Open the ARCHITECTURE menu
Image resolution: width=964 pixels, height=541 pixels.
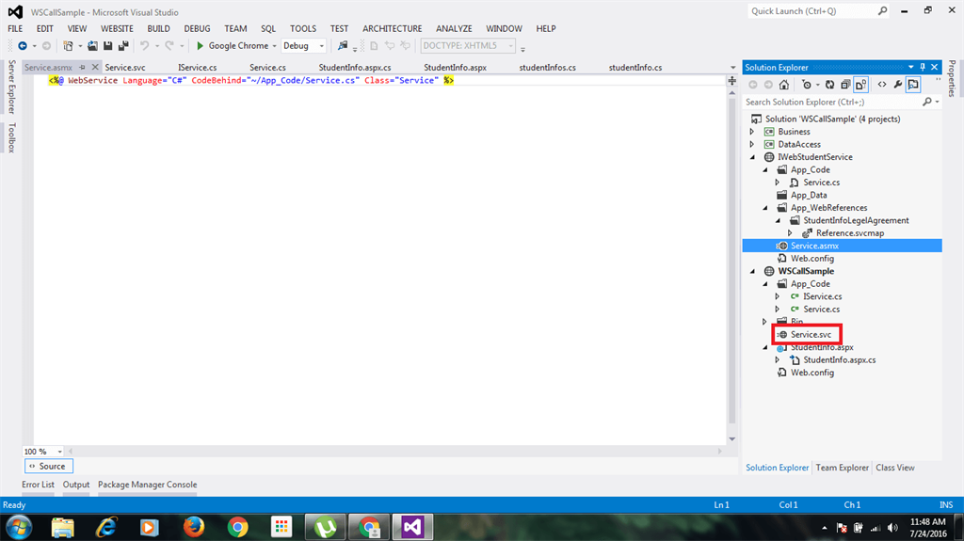pos(393,28)
